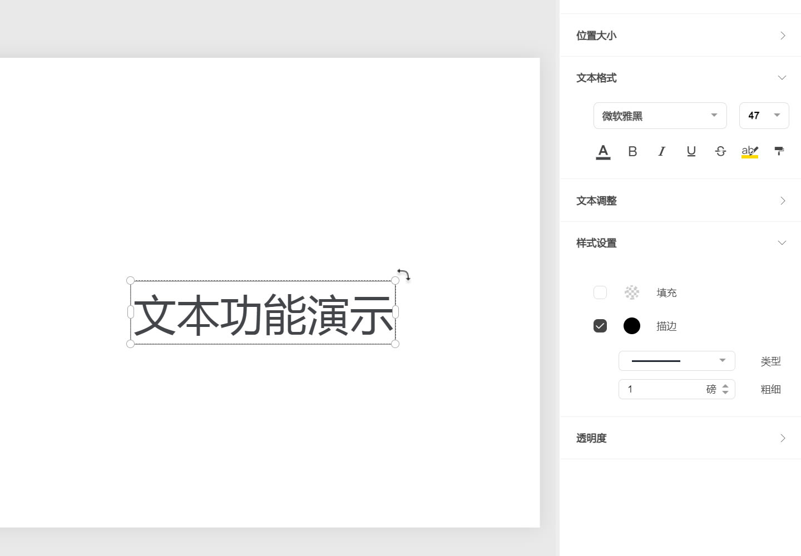Click the 描边 label
The image size is (801, 556).
point(666,326)
